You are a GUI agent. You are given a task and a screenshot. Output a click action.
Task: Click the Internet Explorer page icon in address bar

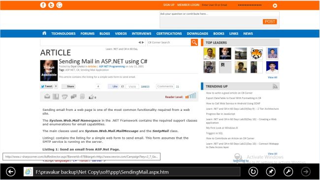(28, 172)
